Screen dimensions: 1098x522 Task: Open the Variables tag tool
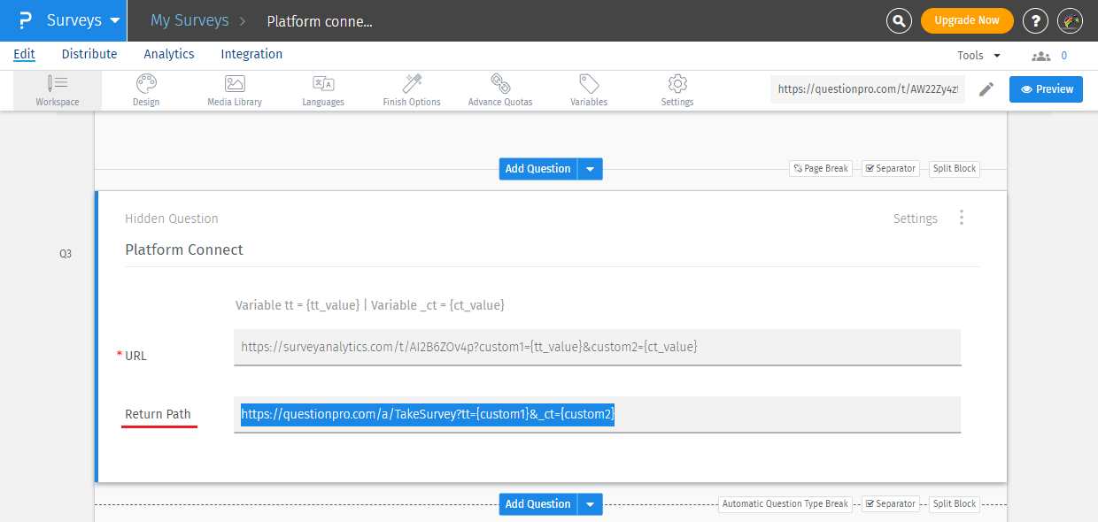(x=589, y=89)
